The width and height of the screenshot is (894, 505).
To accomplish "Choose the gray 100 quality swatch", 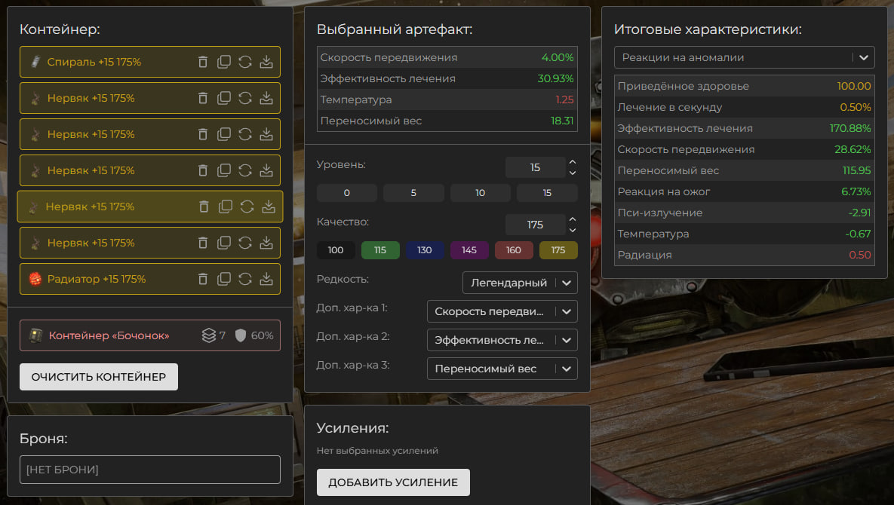I will [336, 250].
